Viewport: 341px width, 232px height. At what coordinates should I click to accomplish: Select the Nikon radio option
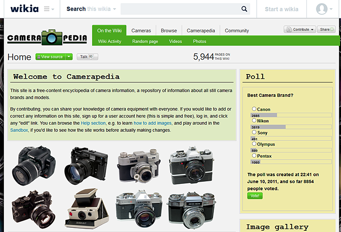pos(254,120)
